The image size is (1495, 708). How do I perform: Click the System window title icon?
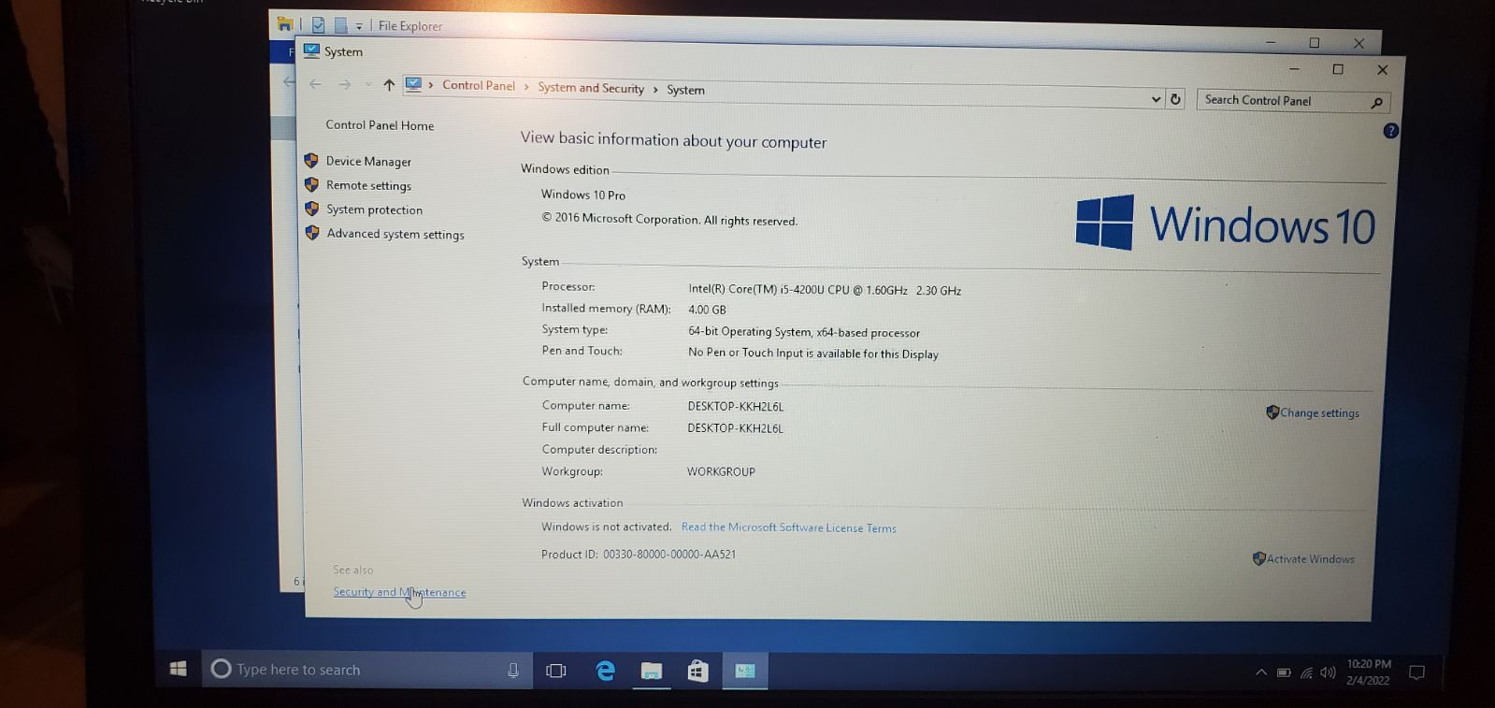tap(312, 51)
